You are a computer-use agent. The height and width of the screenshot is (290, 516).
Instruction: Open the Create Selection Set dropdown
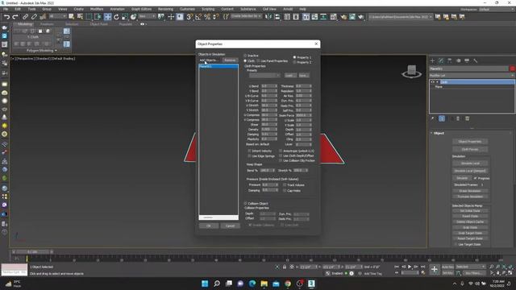click(246, 16)
